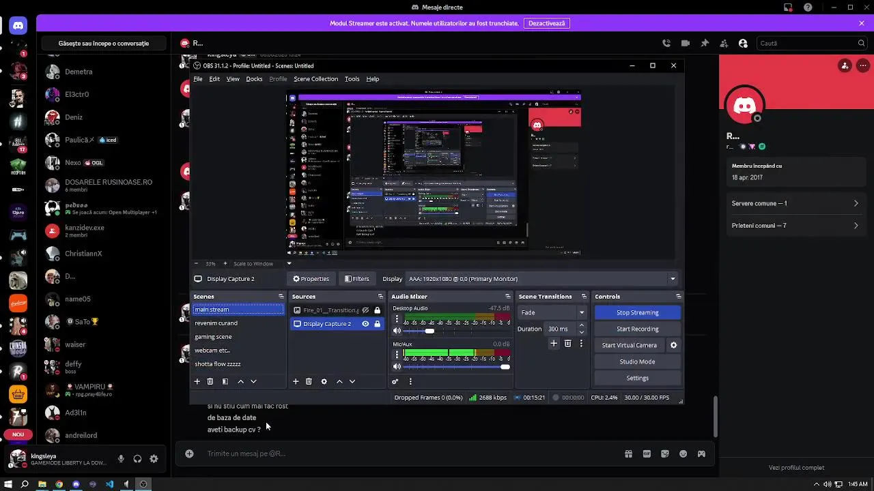Click Dezactivează in Streamer mode banner
This screenshot has height=491, width=874.
(x=547, y=23)
